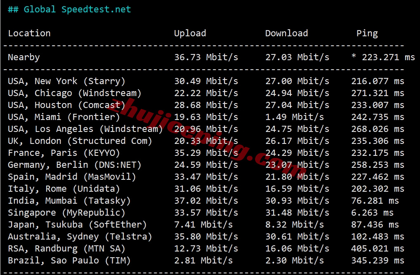420x275 pixels.
Task: Click India, Mumbai's 76.281 ms ping
Action: pyautogui.click(x=375, y=201)
